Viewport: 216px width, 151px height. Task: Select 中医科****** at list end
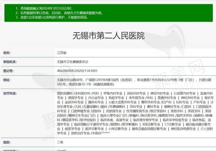tap(101, 133)
